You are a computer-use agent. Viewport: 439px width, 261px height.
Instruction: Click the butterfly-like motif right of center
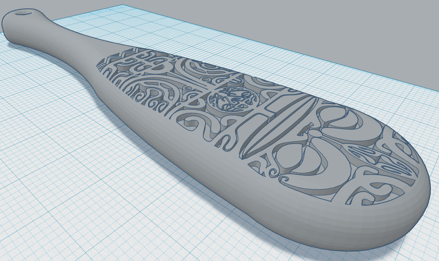coord(315,134)
